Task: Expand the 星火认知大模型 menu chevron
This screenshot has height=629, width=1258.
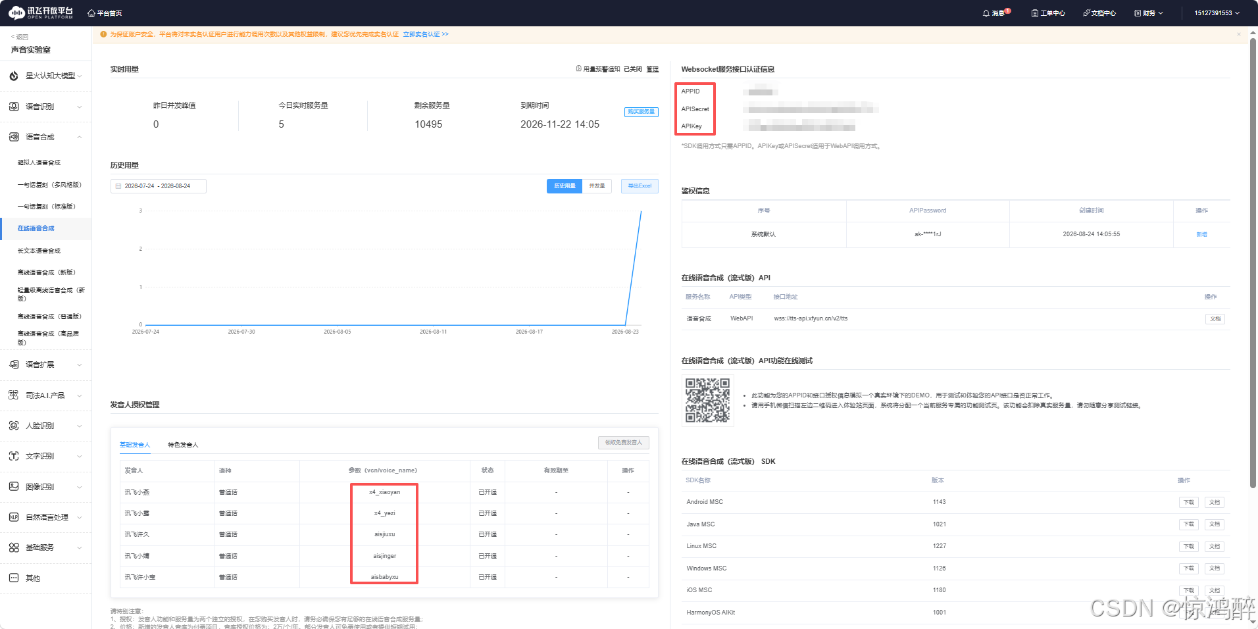Action: [x=80, y=76]
